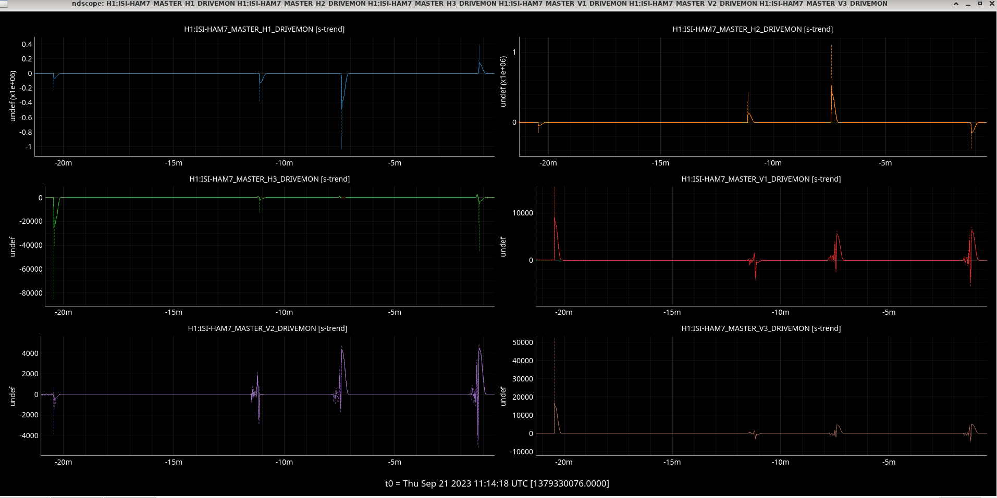Screen dimensions: 997x498
Task: Click the V1_DRIVEMON plot title
Action: point(761,179)
